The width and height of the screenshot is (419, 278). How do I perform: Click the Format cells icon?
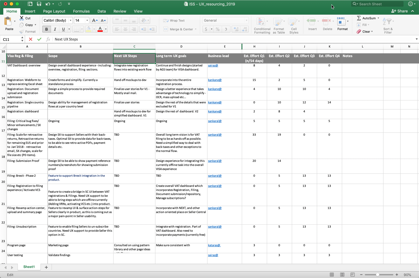pos(341,21)
